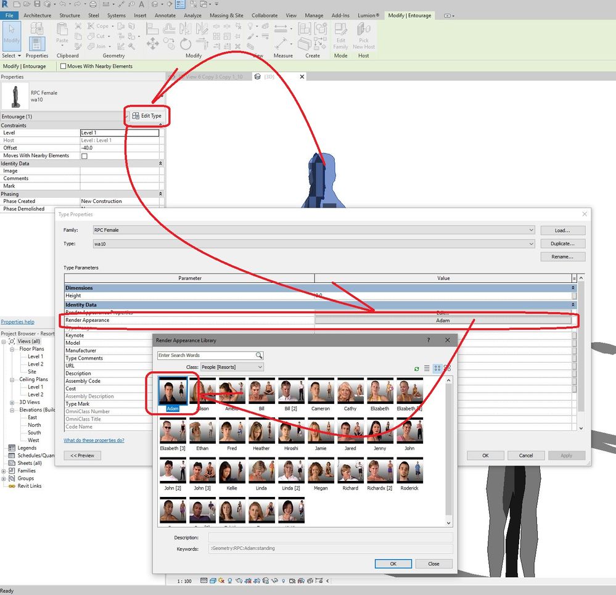The height and width of the screenshot is (595, 616).
Task: Click the Enter Search Words field
Action: [206, 355]
